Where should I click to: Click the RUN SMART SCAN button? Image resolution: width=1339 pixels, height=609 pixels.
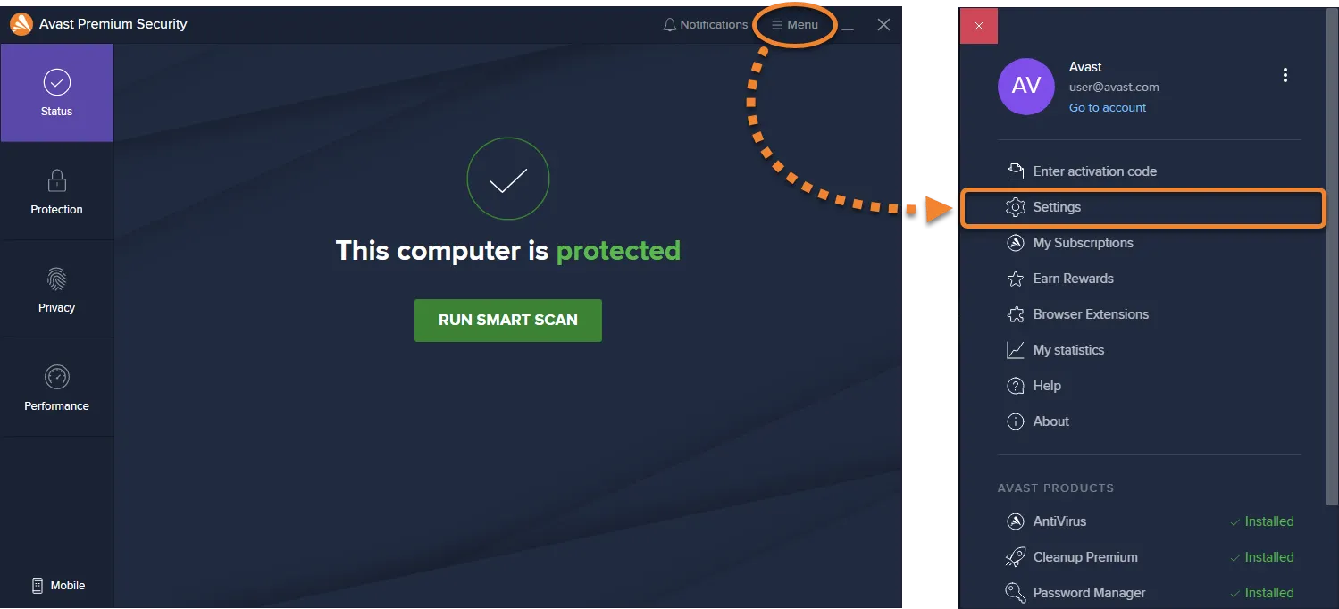tap(508, 320)
